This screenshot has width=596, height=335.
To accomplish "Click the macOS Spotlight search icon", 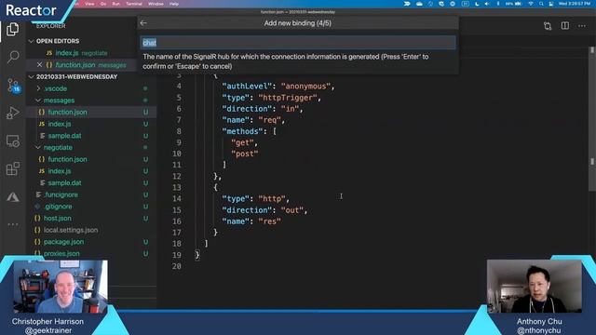I will tap(541, 4).
